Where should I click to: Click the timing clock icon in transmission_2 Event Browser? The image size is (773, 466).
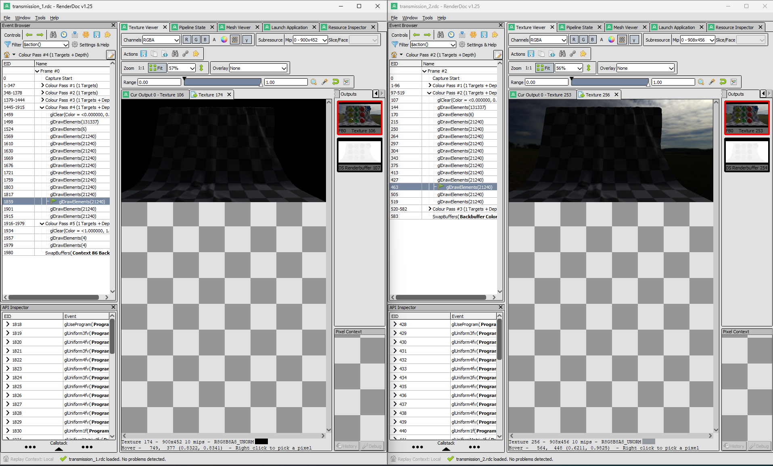tap(451, 35)
